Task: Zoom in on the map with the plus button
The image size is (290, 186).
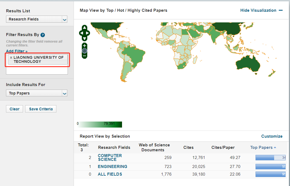Action: point(85,46)
